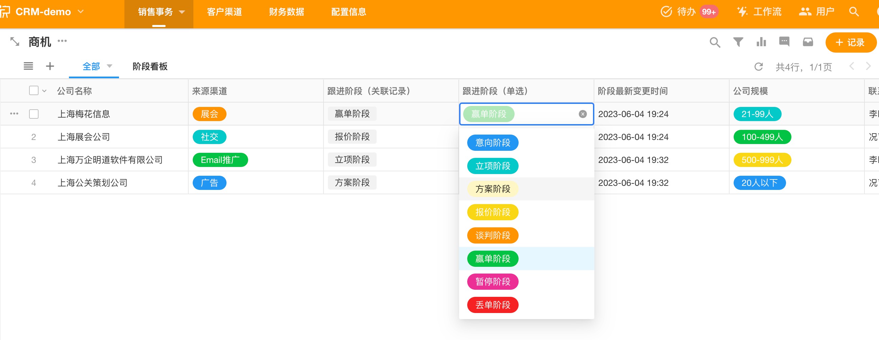Open the view list hamburger icon
Screen dimensions: 879x340
(28, 66)
